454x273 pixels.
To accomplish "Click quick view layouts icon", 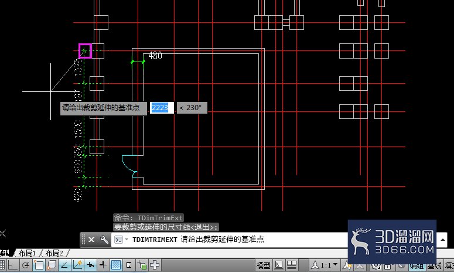I will 278,265.
